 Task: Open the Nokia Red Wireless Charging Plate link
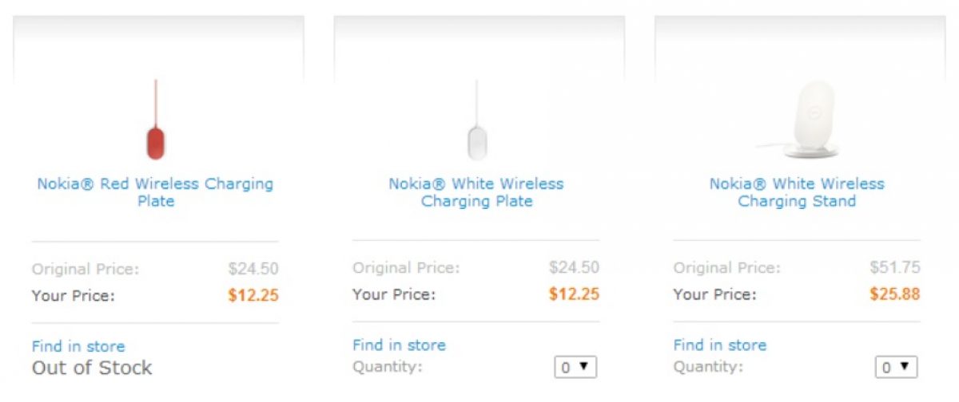155,192
